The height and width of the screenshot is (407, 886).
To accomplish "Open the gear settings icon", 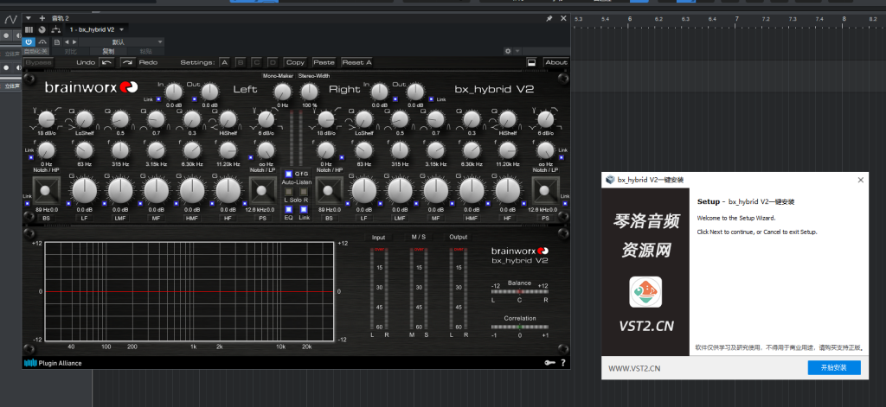I will click(x=507, y=51).
